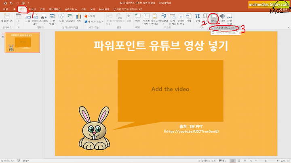Toggle the slide notes (슬라이드 노트) pane
This screenshot has height=163, width=291.
pyautogui.click(x=207, y=161)
